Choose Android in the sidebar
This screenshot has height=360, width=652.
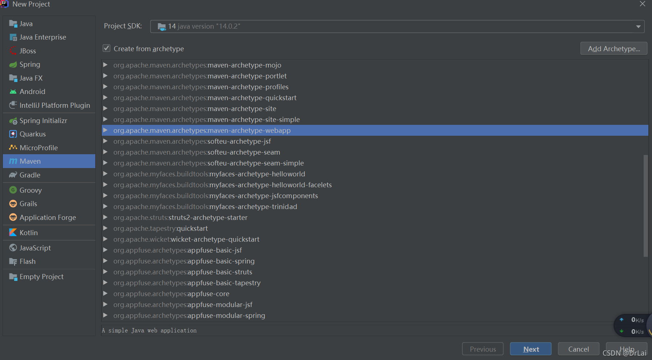(49, 92)
